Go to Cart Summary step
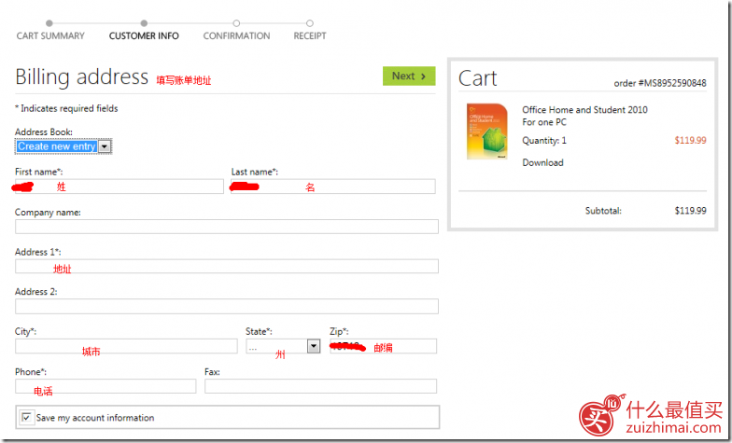 point(50,35)
